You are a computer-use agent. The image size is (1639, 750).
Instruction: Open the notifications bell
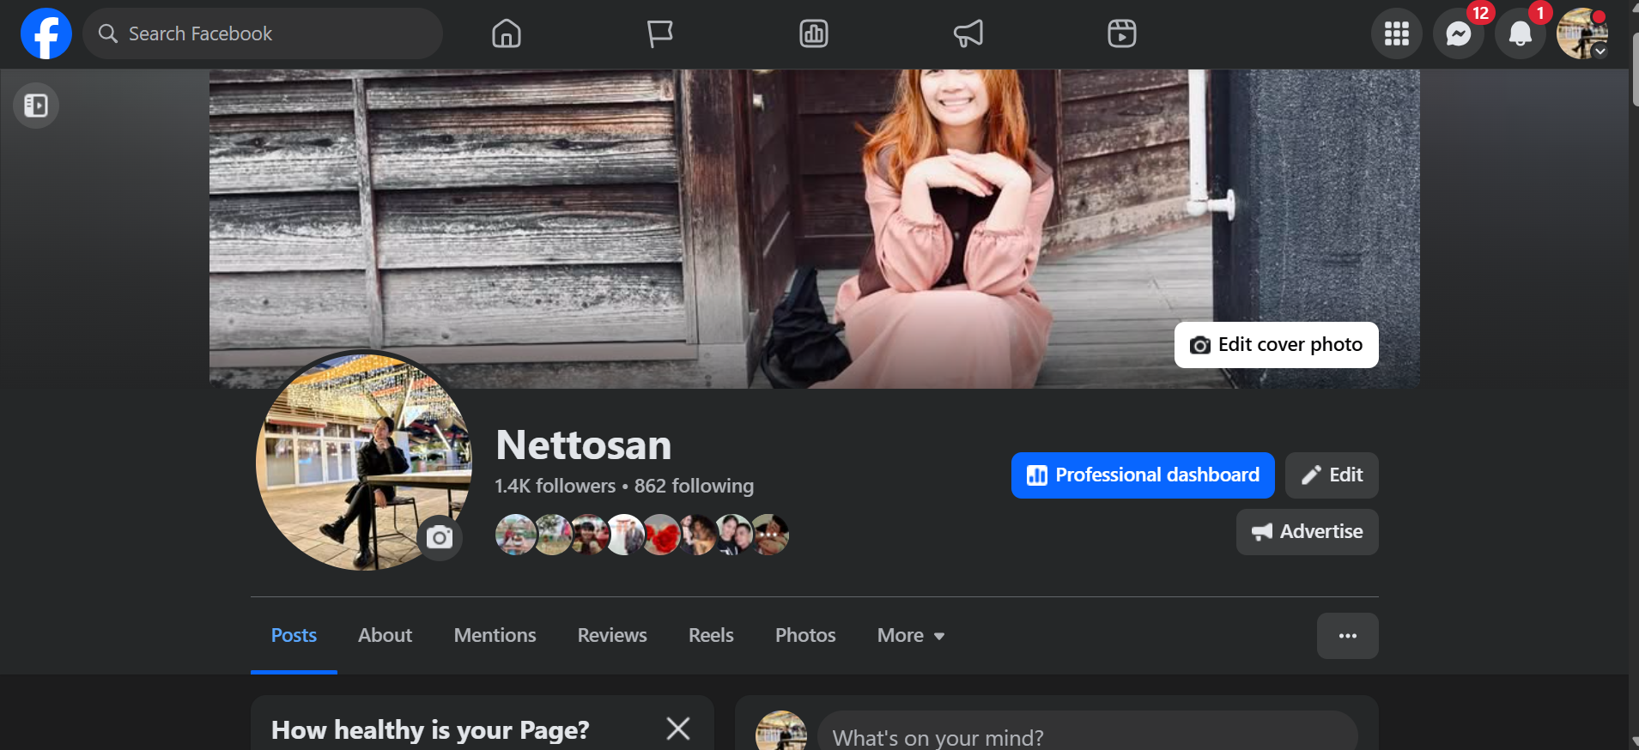point(1521,33)
